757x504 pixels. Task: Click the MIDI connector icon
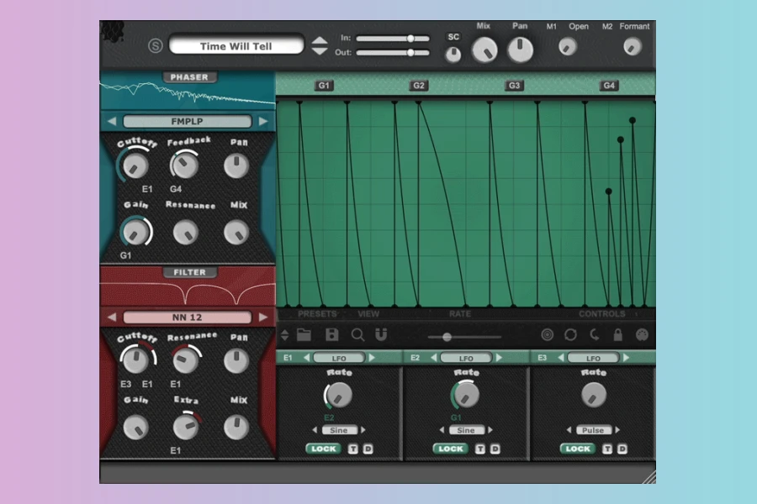click(x=642, y=335)
